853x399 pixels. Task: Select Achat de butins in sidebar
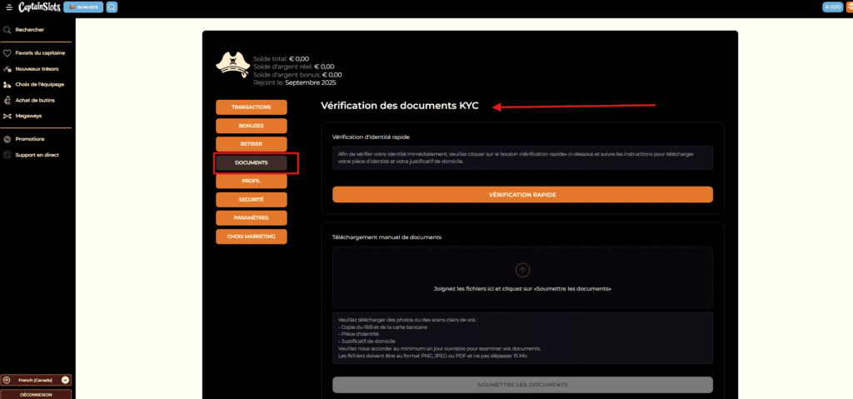coord(29,100)
